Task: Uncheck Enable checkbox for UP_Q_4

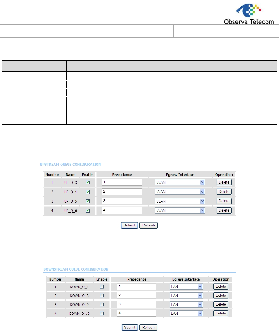Action: [88, 192]
